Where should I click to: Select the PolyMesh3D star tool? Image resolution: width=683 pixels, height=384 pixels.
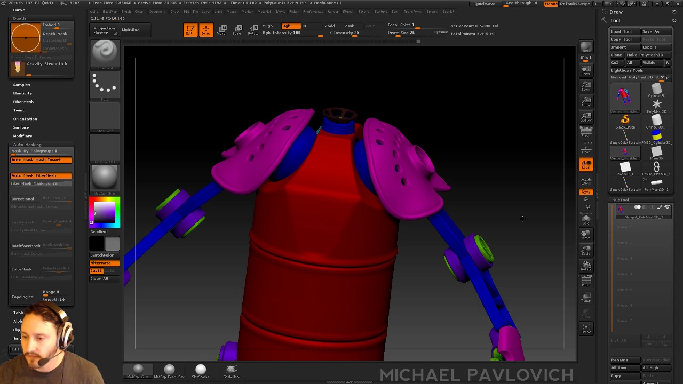pyautogui.click(x=656, y=105)
